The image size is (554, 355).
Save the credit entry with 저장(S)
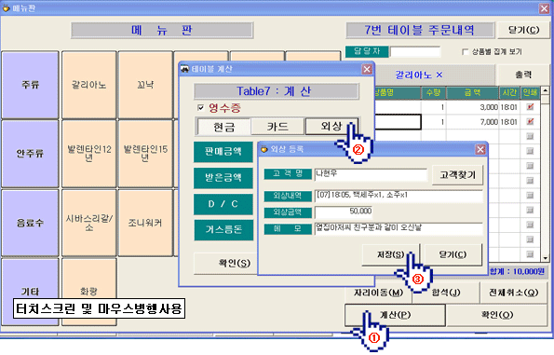390,254
